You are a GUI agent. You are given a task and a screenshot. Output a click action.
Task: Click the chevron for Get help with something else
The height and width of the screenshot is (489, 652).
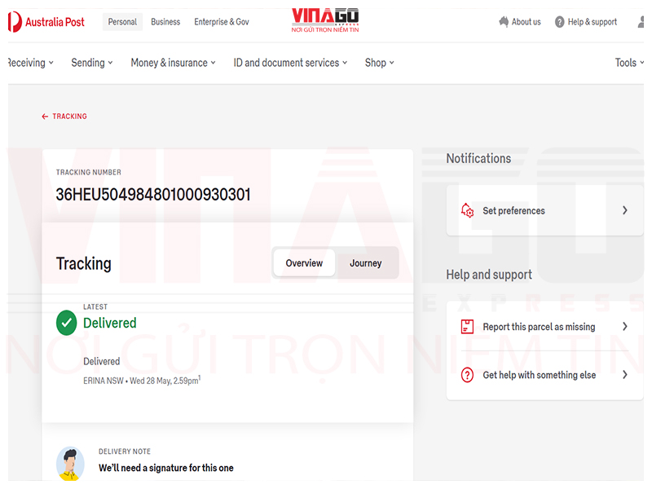pos(624,375)
